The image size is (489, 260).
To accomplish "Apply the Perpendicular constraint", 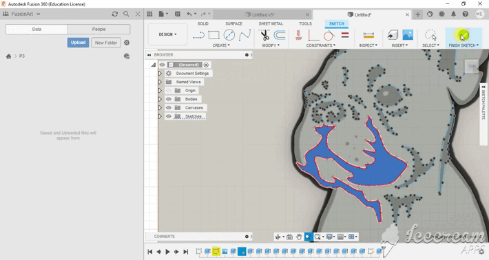I will [x=313, y=35].
